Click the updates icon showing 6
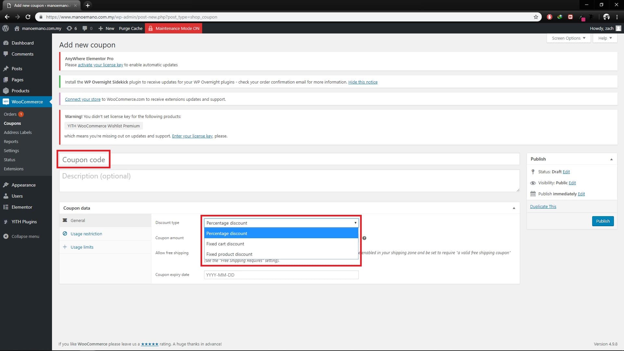624x351 pixels. (x=69, y=28)
